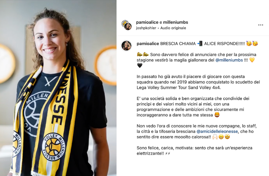Click the yellow heart emoji in caption
The height and width of the screenshot is (176, 269).
(252, 60)
